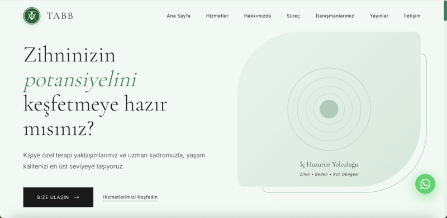Open Danışmanlarımız page link

[x=335, y=16]
